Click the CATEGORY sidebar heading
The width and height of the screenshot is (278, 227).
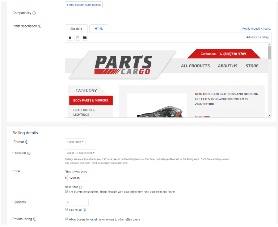[x=86, y=91]
